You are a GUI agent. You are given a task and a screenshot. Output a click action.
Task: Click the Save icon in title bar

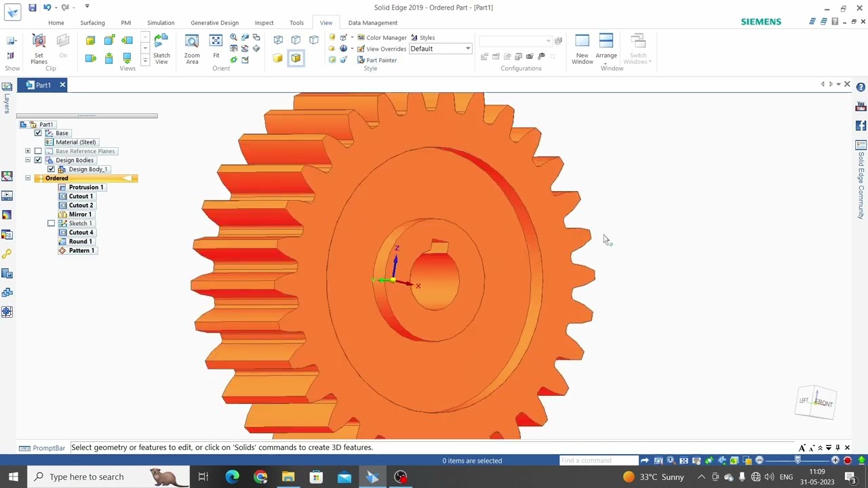(x=32, y=7)
